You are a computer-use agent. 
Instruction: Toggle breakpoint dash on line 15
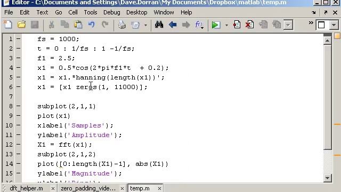tap(18, 173)
